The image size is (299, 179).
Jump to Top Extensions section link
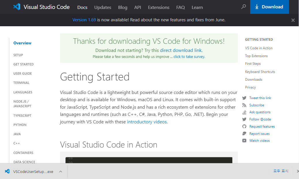(256, 56)
